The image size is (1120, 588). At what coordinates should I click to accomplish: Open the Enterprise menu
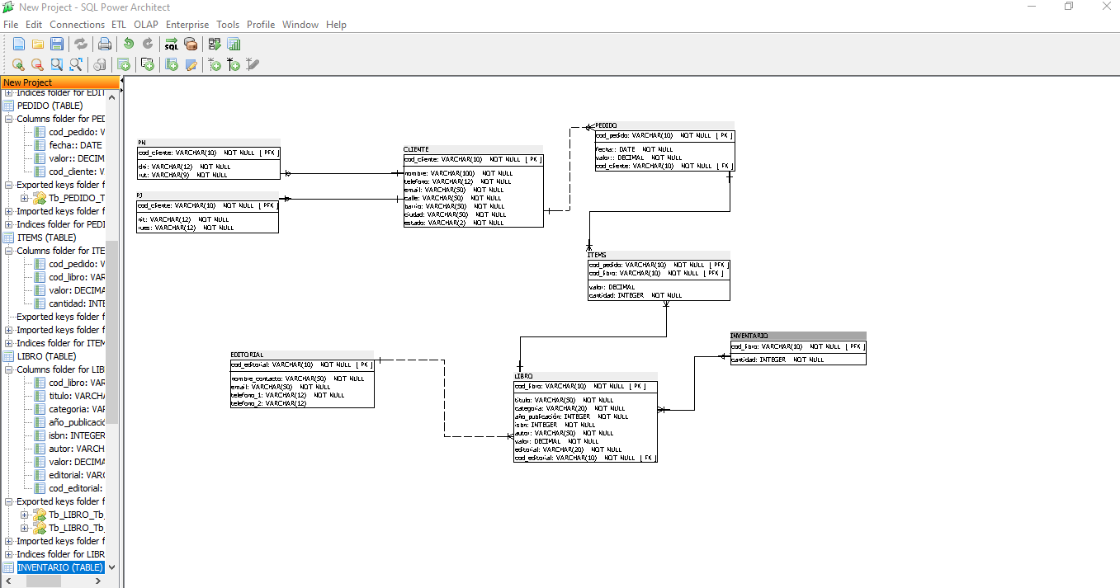(x=187, y=25)
